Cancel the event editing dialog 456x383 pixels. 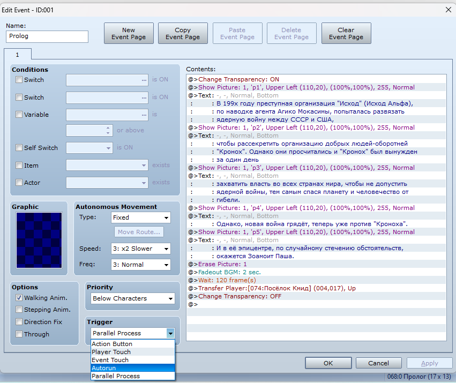coord(378,363)
